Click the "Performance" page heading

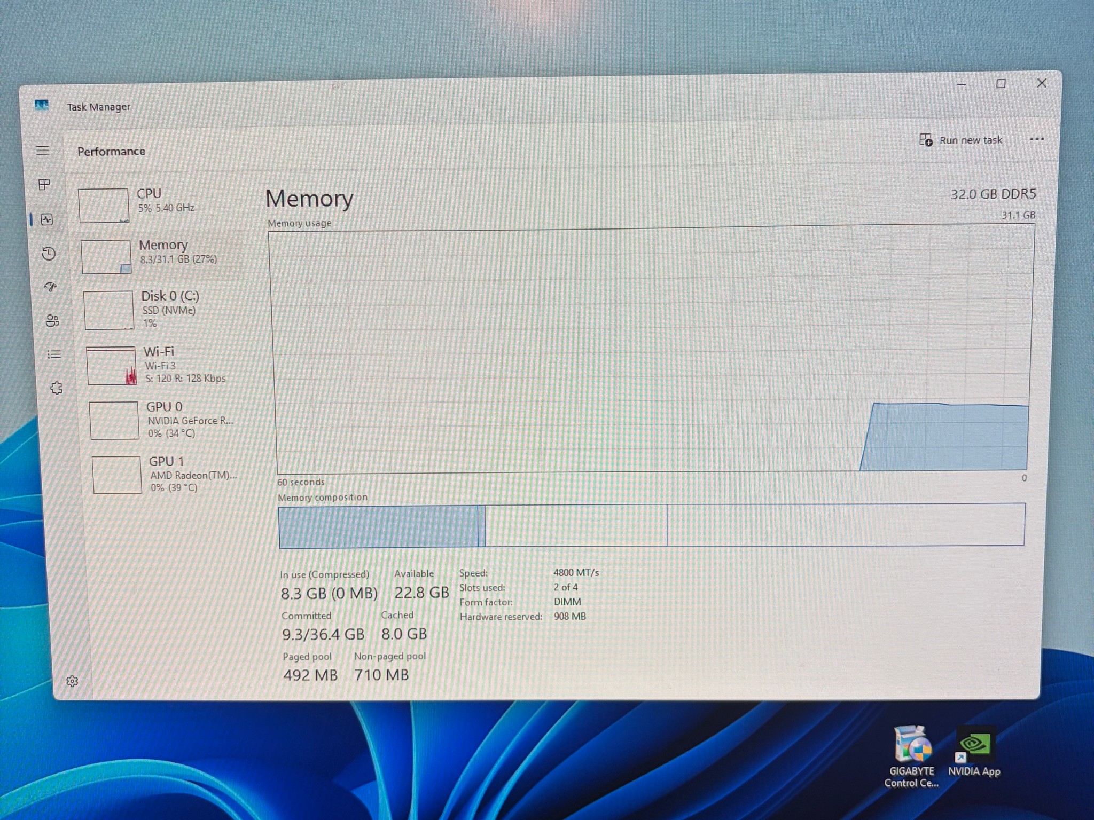111,152
